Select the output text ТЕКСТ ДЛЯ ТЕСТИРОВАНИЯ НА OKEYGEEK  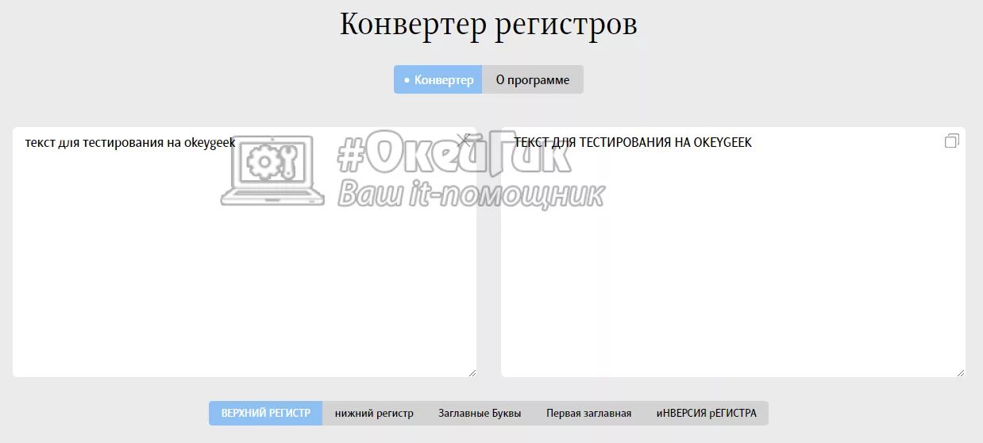(x=633, y=142)
